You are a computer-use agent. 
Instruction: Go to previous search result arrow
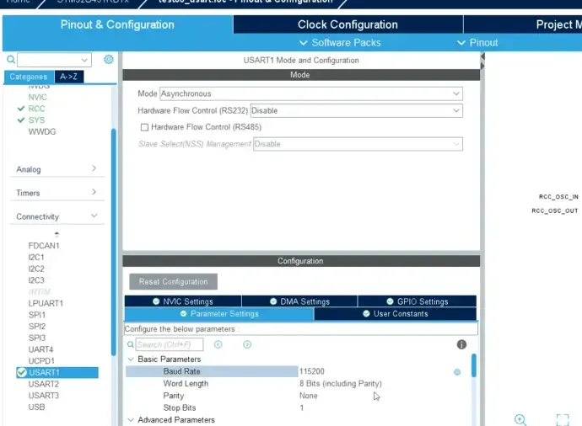click(x=218, y=344)
